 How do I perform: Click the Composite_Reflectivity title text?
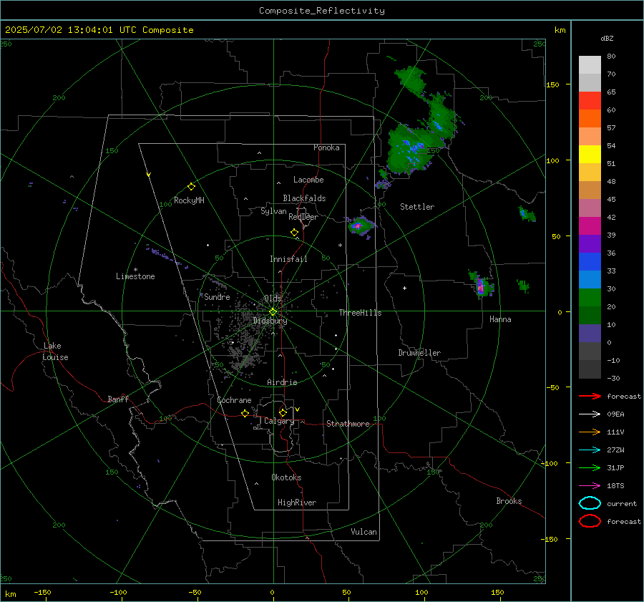(x=322, y=11)
